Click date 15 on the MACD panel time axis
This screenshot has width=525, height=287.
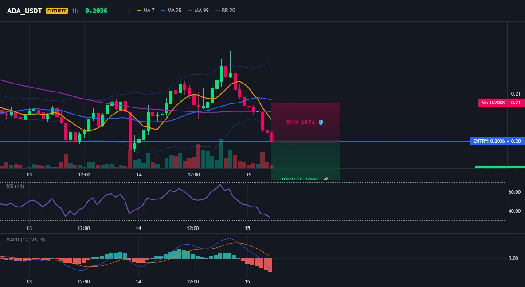pyautogui.click(x=247, y=282)
